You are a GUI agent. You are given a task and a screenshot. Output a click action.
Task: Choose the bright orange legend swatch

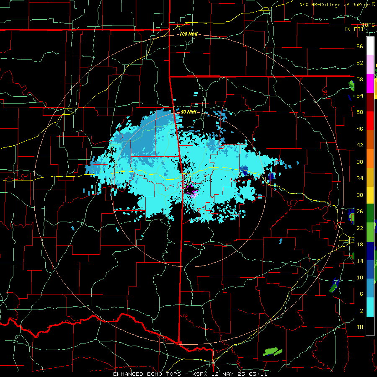click(370, 158)
